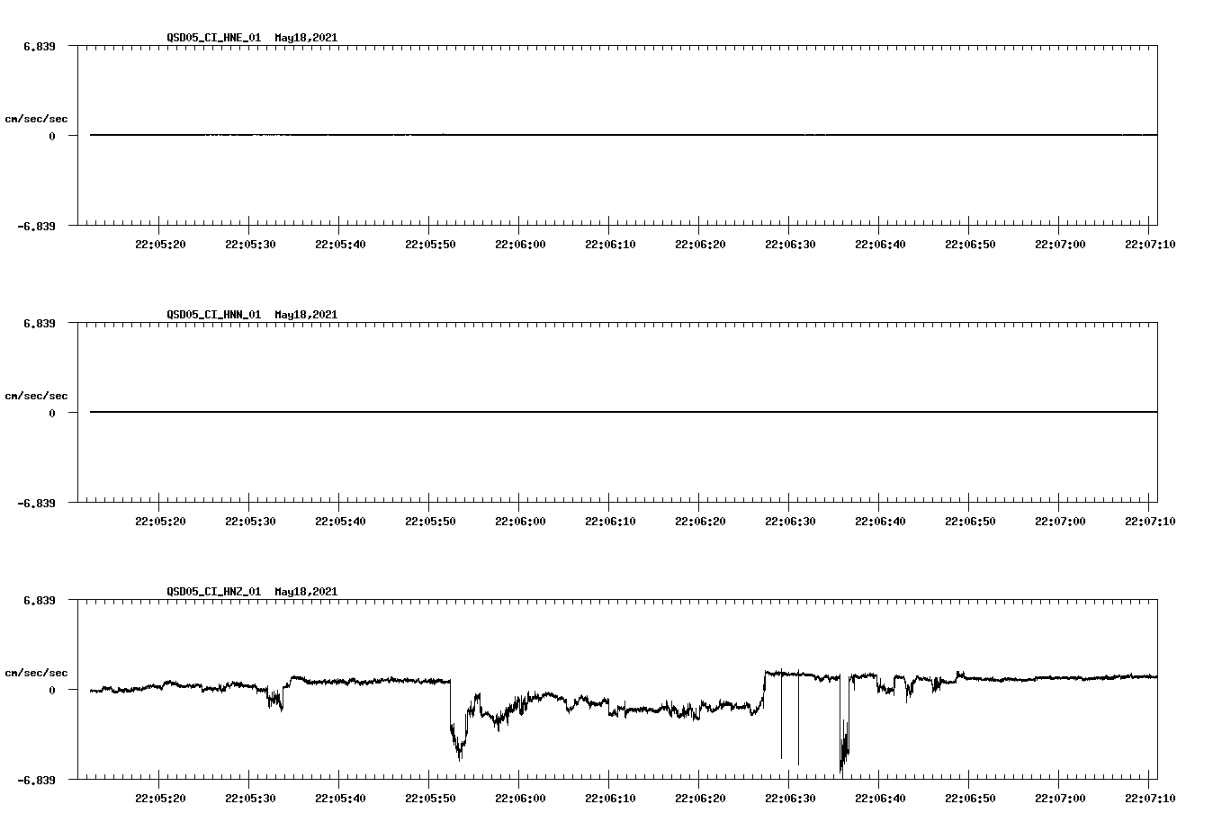Click the flat HNN waveform trace
1222x831 pixels.
(540, 413)
